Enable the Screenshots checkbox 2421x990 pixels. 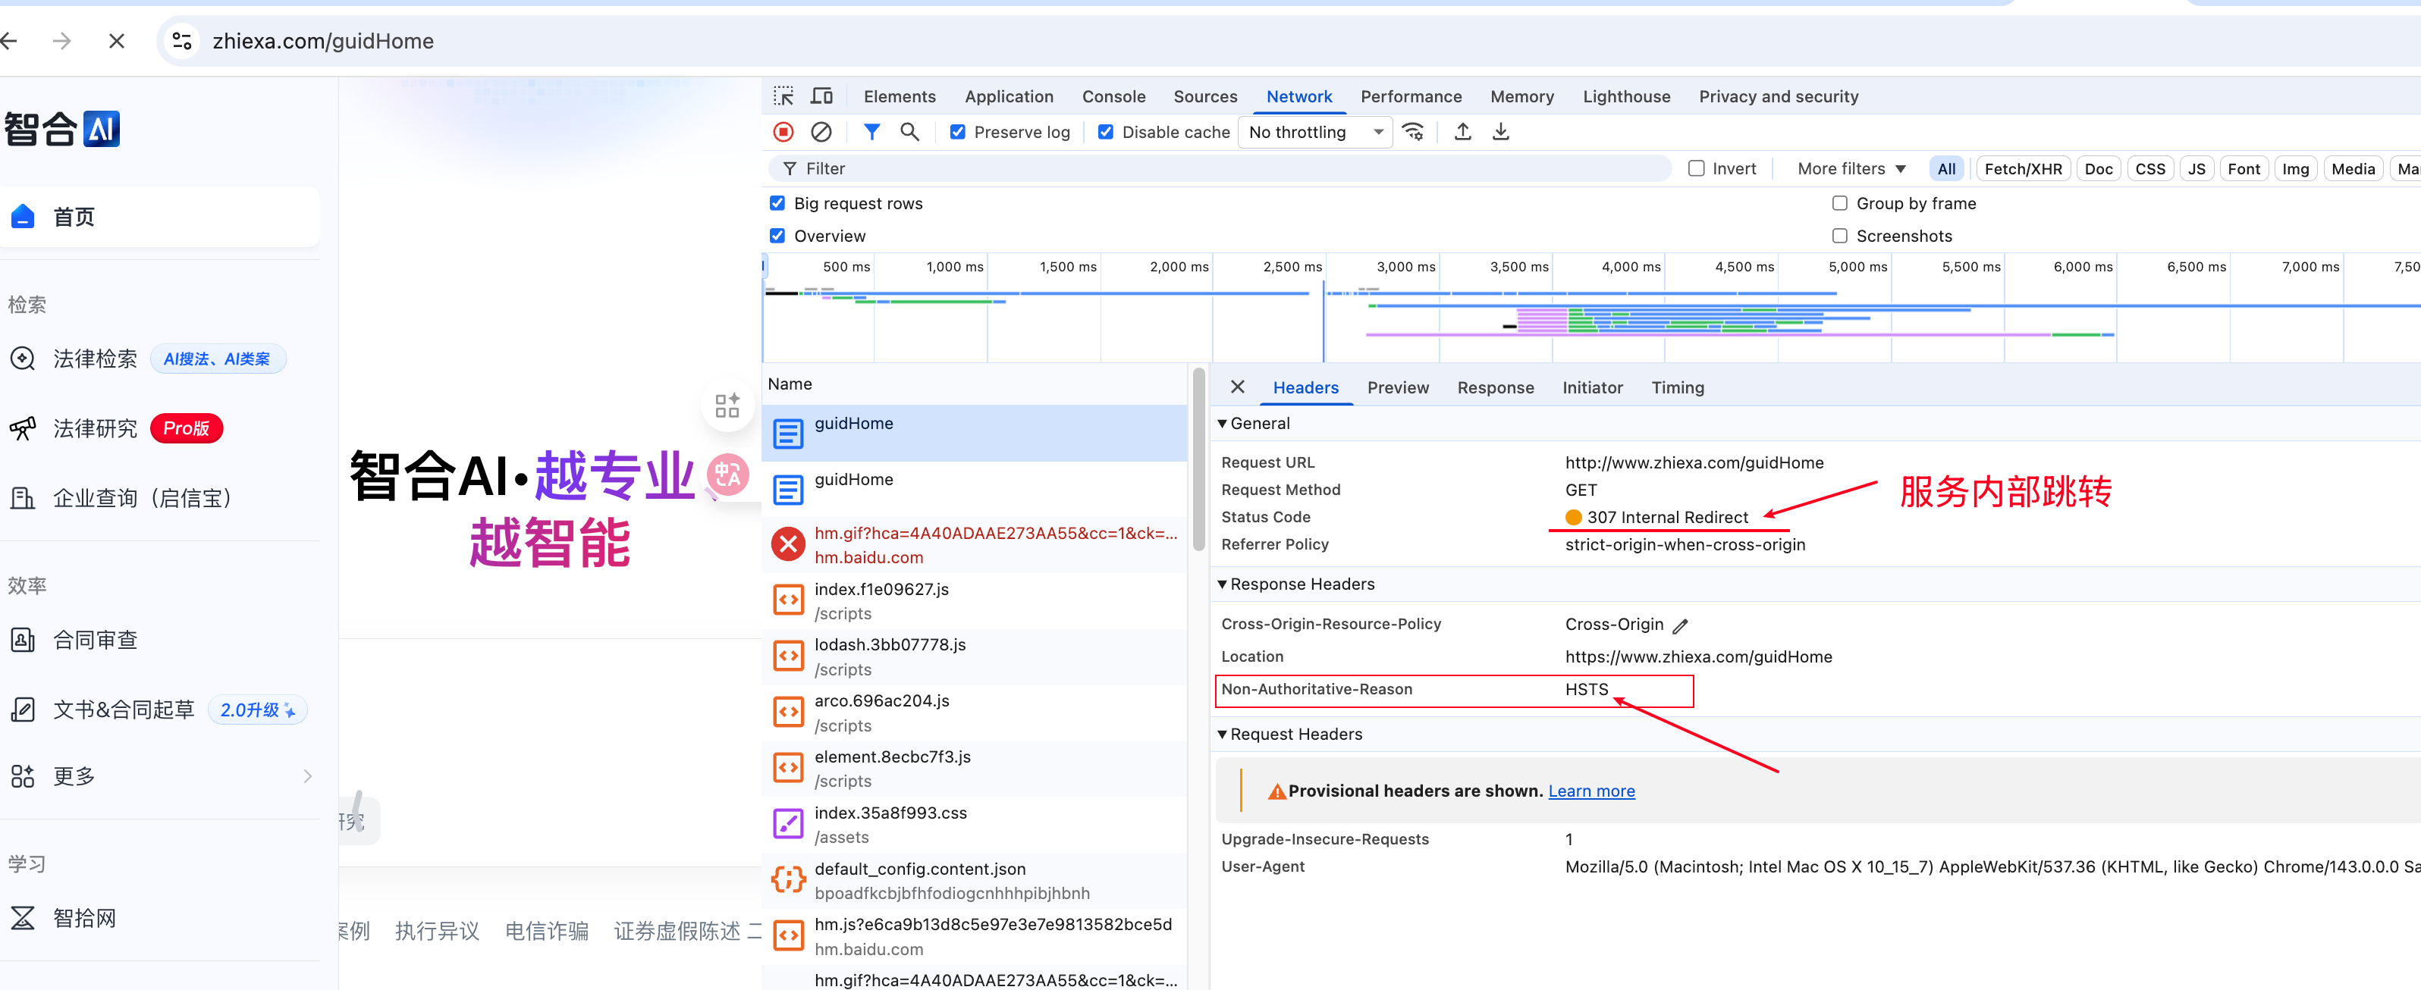click(1839, 236)
